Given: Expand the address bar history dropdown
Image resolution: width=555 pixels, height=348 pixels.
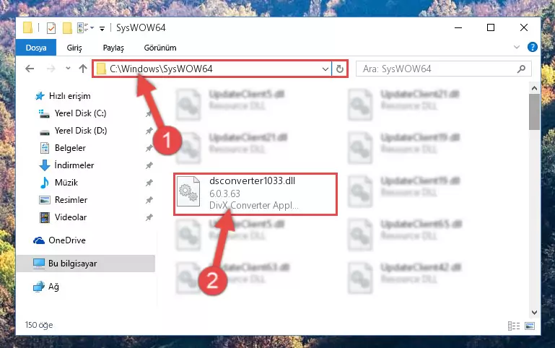Looking at the screenshot, I should pos(325,69).
